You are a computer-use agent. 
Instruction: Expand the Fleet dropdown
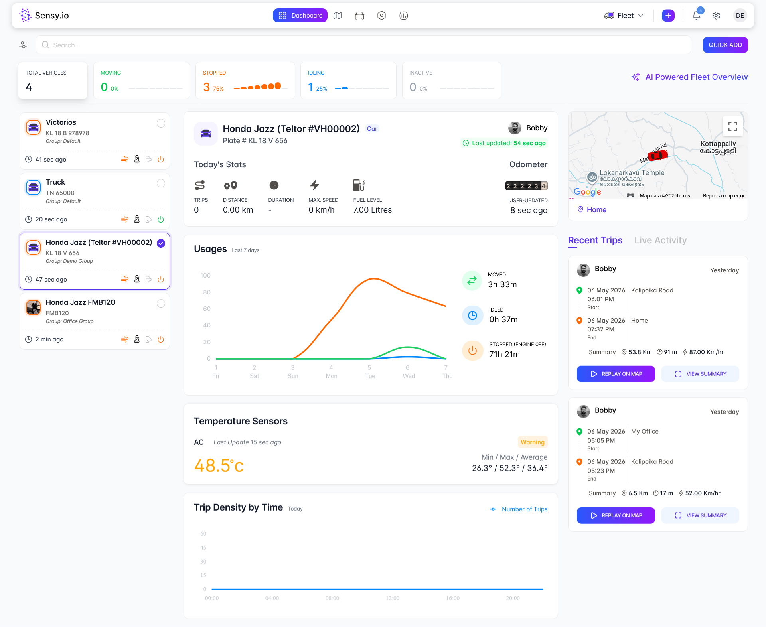[624, 16]
